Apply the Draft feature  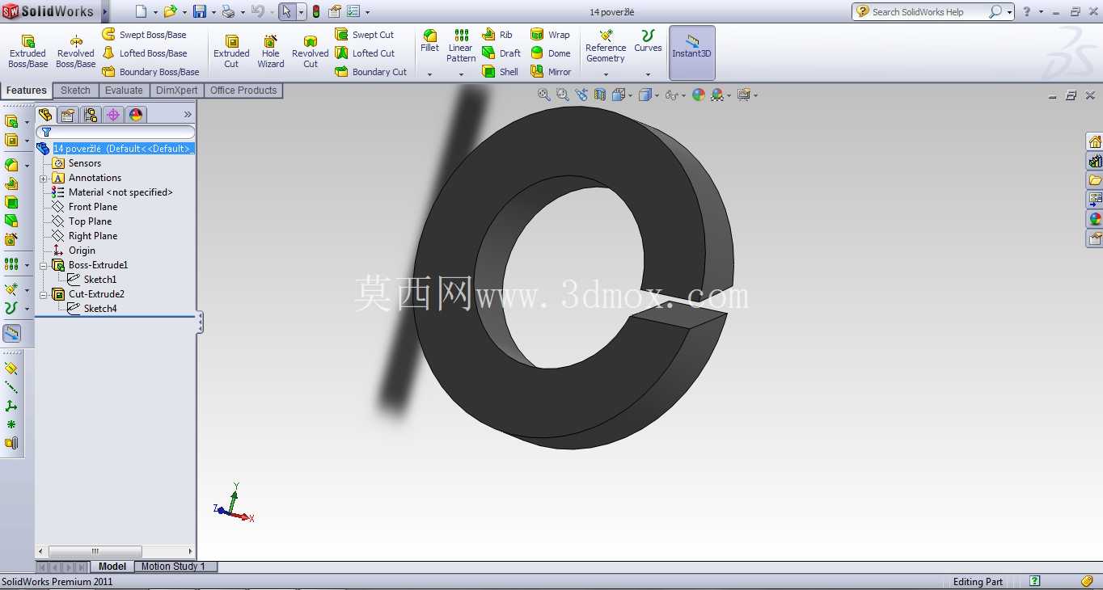[x=501, y=53]
